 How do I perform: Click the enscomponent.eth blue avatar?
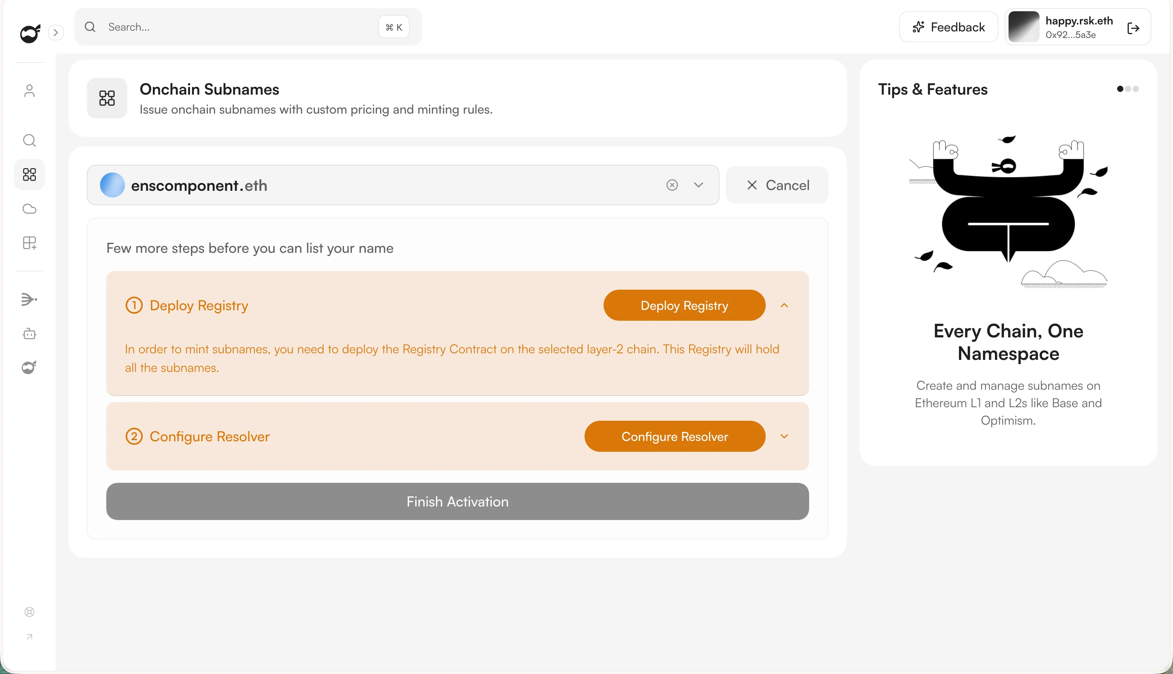112,185
